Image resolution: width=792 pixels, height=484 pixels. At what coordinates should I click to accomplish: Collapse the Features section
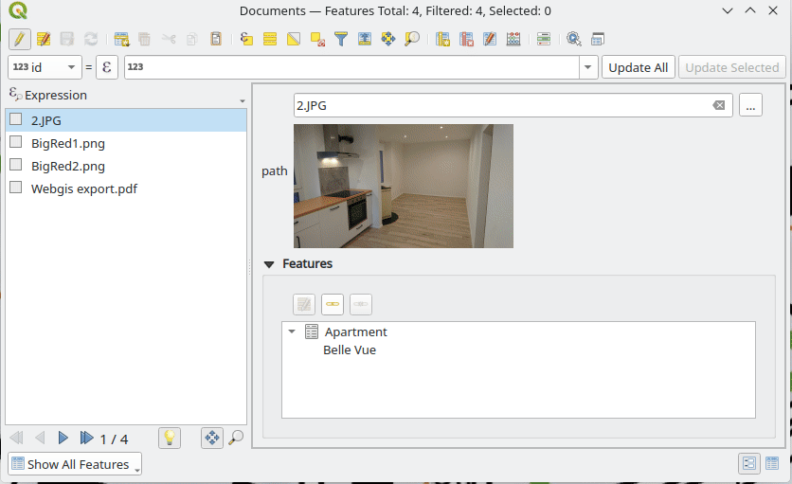[270, 264]
